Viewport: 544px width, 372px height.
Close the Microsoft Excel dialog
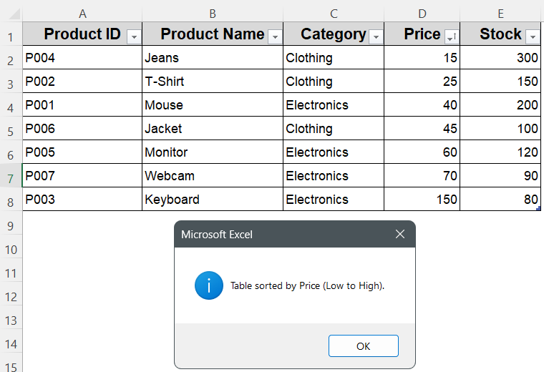[x=400, y=235]
